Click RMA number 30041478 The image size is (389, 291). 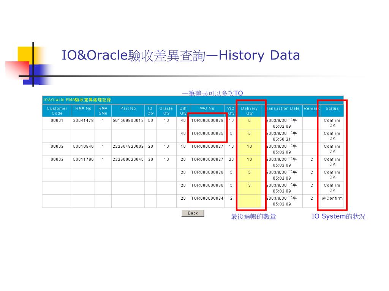click(x=83, y=120)
